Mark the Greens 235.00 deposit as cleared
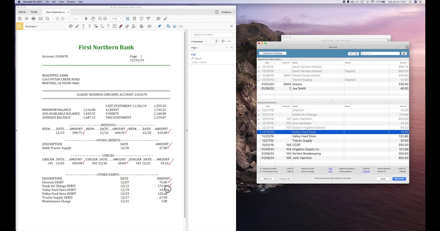Screen dimensions: 440x231 point(259,84)
